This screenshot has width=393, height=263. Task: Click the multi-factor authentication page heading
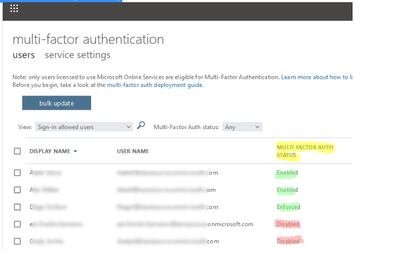click(88, 39)
